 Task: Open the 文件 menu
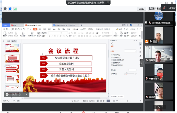click(7, 29)
